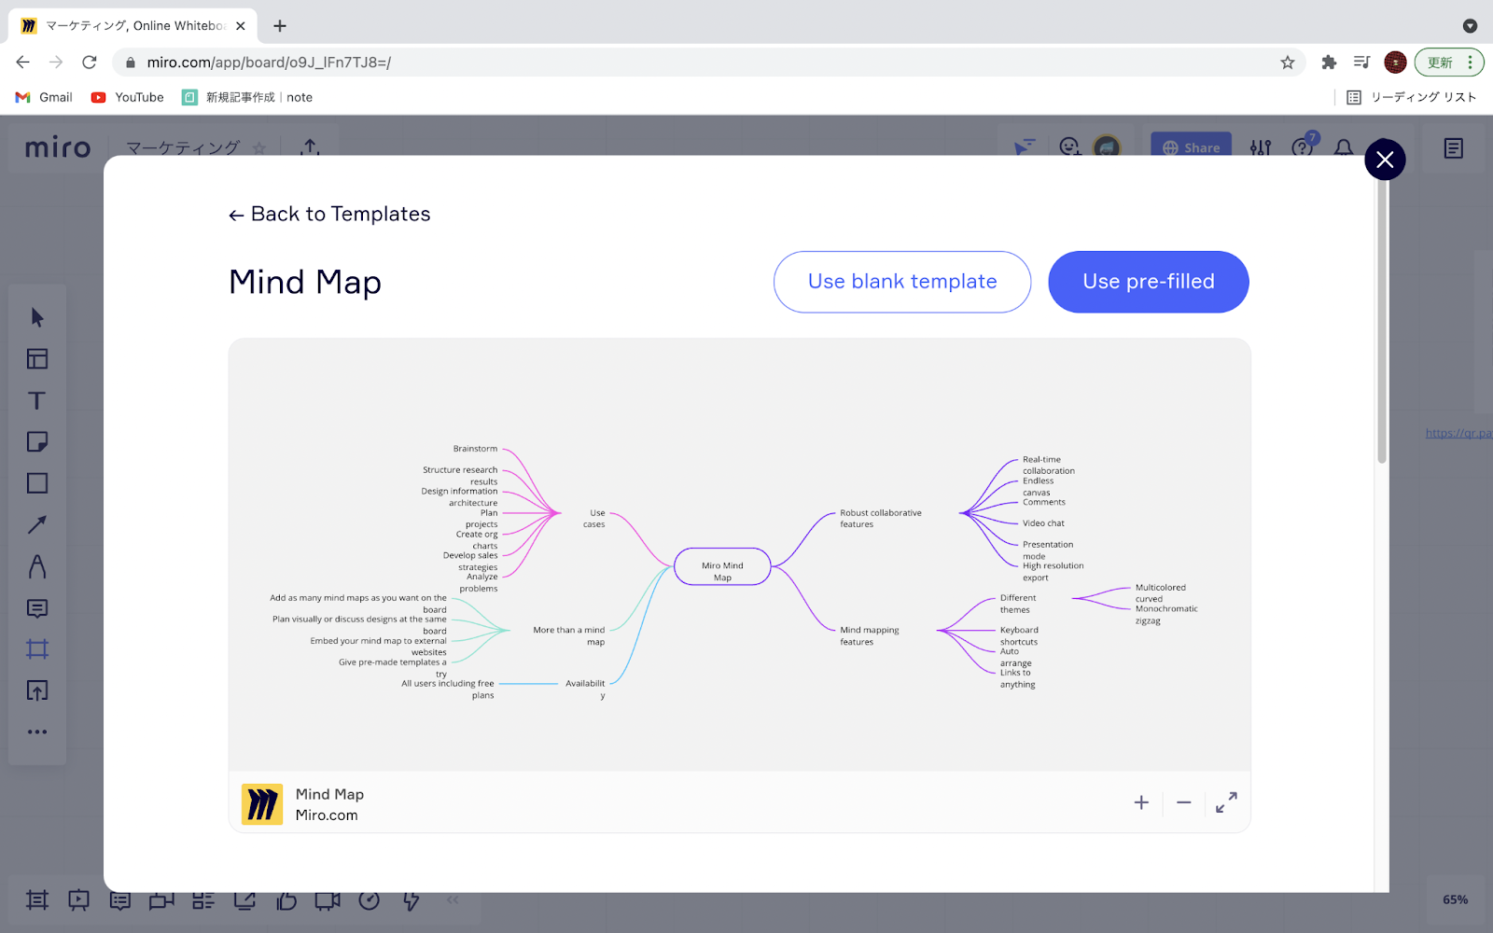Image resolution: width=1493 pixels, height=933 pixels.
Task: Open the Chat panel in bottom toolbar
Action: click(161, 900)
